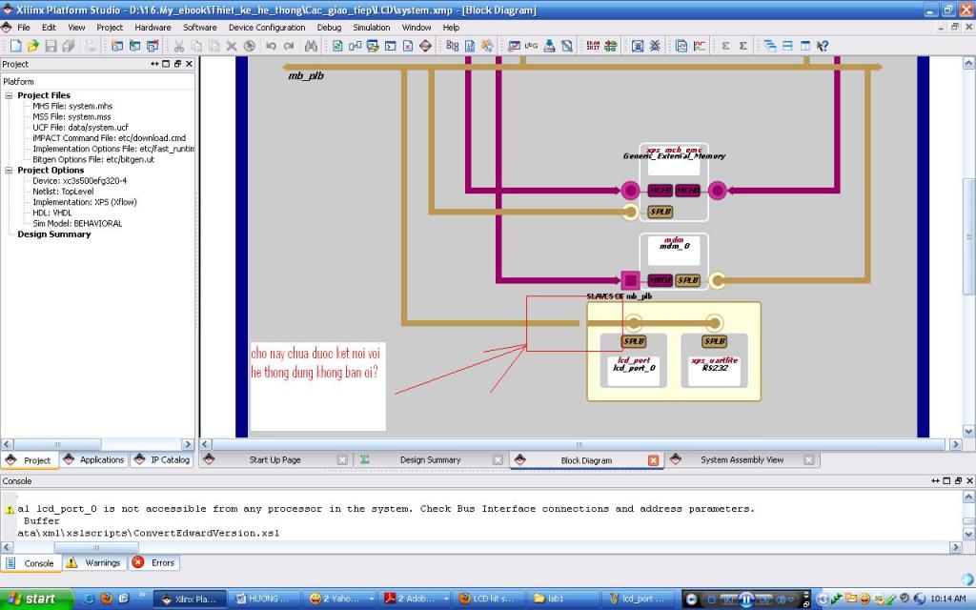Open the Software menu
This screenshot has height=610, width=976.
tap(200, 28)
